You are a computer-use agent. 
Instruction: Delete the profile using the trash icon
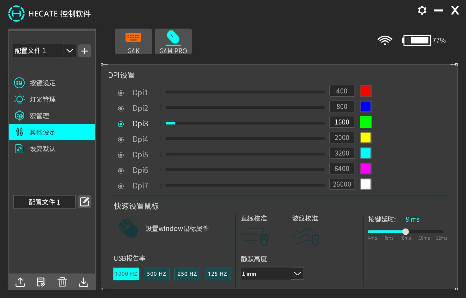click(x=62, y=282)
